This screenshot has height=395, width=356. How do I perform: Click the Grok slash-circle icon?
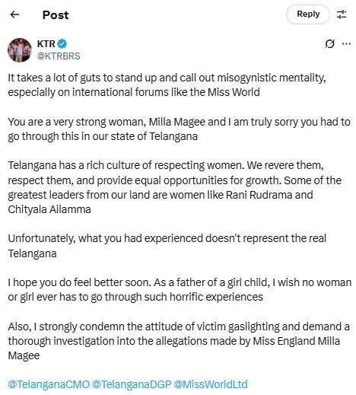tap(329, 44)
